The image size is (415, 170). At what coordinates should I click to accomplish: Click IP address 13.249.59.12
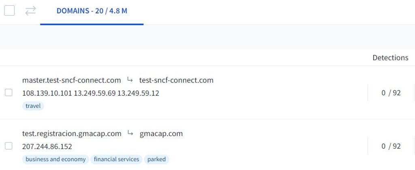(x=138, y=93)
